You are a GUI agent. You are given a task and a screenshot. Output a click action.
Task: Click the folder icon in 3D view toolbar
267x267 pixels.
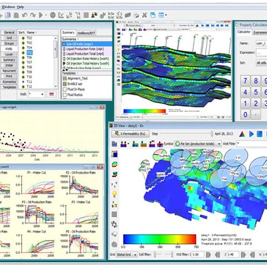pyautogui.click(x=114, y=144)
